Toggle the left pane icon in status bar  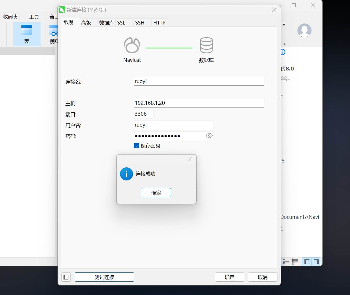click(307, 262)
